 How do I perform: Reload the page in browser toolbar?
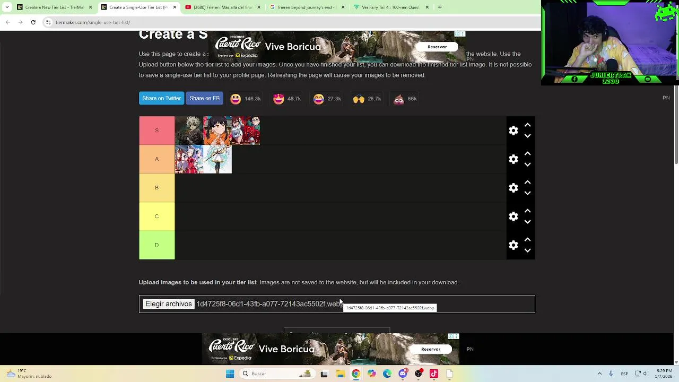pyautogui.click(x=33, y=22)
